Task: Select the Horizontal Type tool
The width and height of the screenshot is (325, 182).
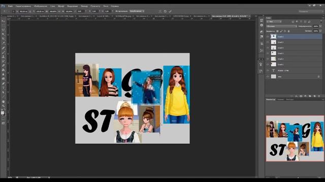Action: click(3, 88)
